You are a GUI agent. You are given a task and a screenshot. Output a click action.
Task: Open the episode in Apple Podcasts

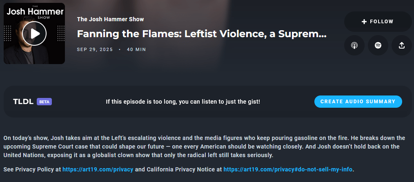tap(354, 45)
